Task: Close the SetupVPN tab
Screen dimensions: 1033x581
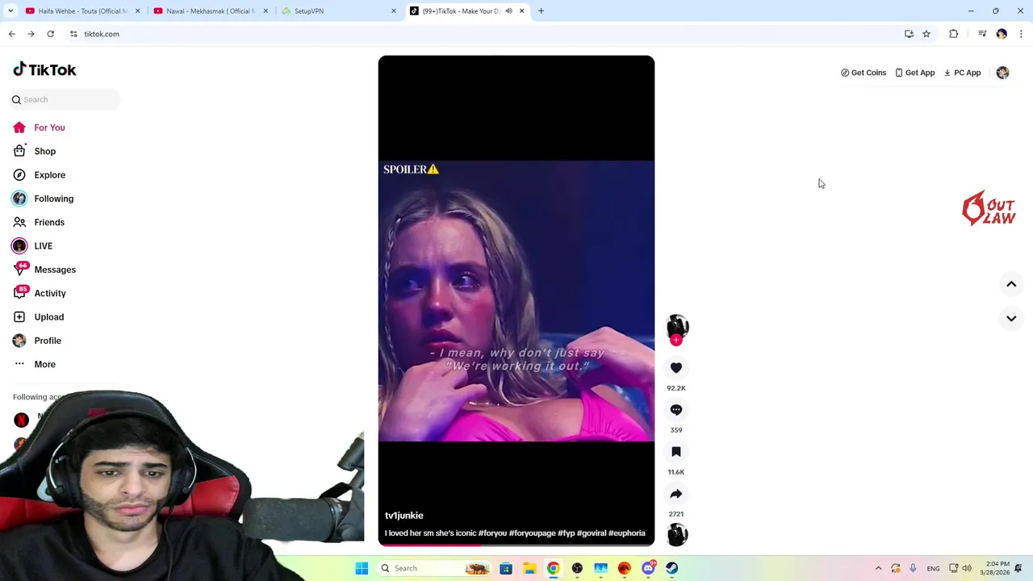Action: coord(394,11)
